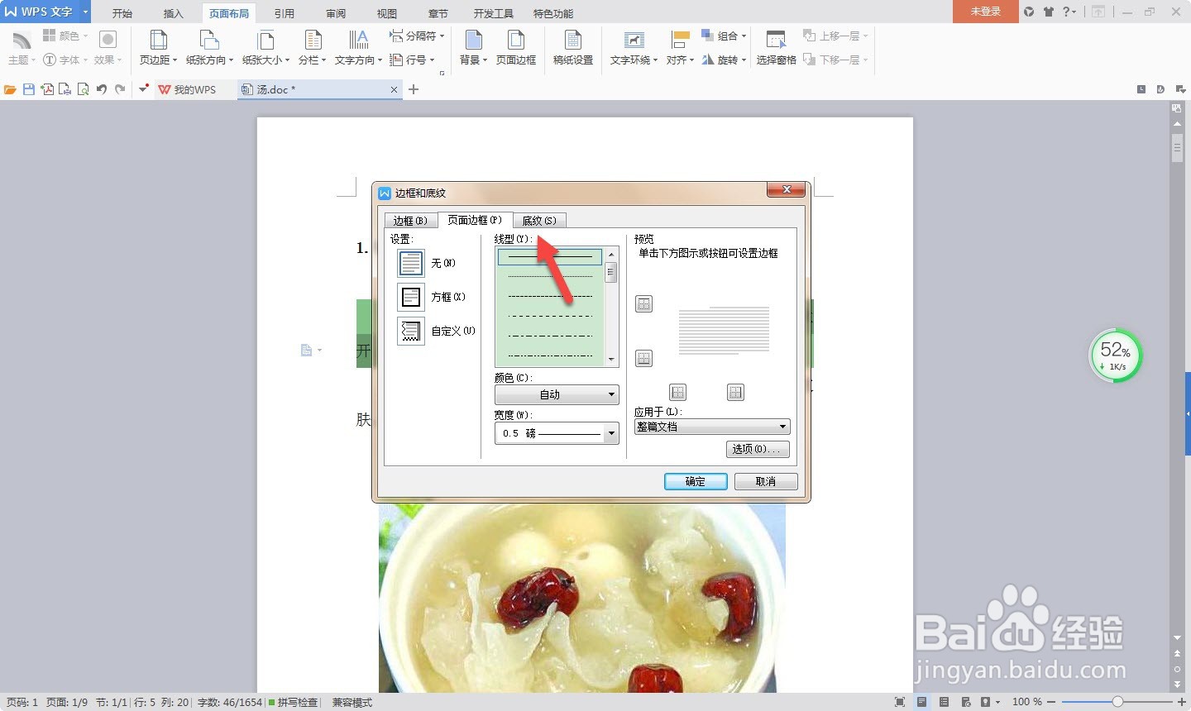This screenshot has height=711, width=1191.
Task: Select the 自定义 (Custom) border setting
Action: click(411, 331)
